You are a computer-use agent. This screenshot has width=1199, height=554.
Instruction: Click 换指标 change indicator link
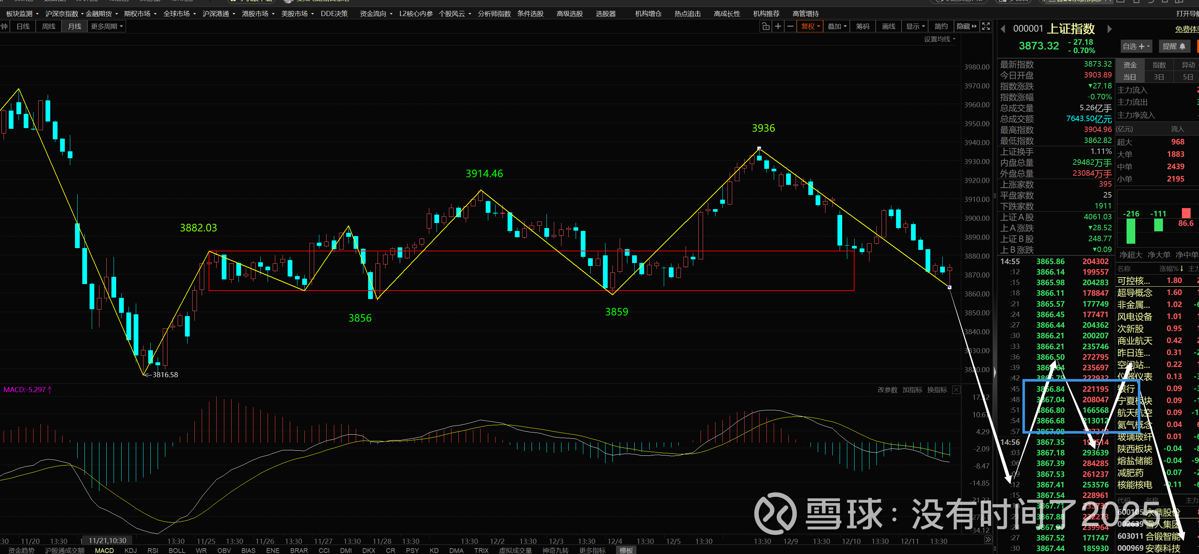(x=936, y=390)
